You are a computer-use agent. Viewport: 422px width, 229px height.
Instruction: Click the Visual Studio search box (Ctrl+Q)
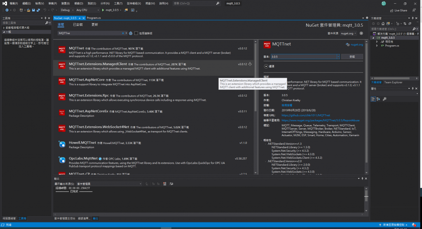[x=197, y=3]
